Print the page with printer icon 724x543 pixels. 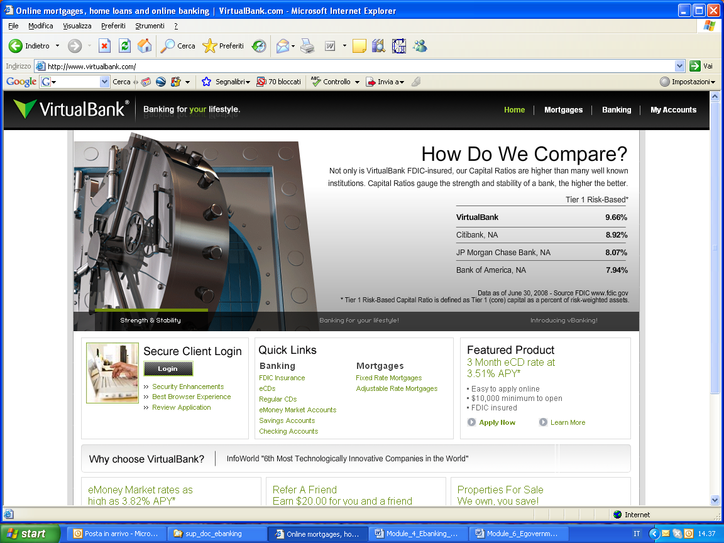[x=307, y=46]
